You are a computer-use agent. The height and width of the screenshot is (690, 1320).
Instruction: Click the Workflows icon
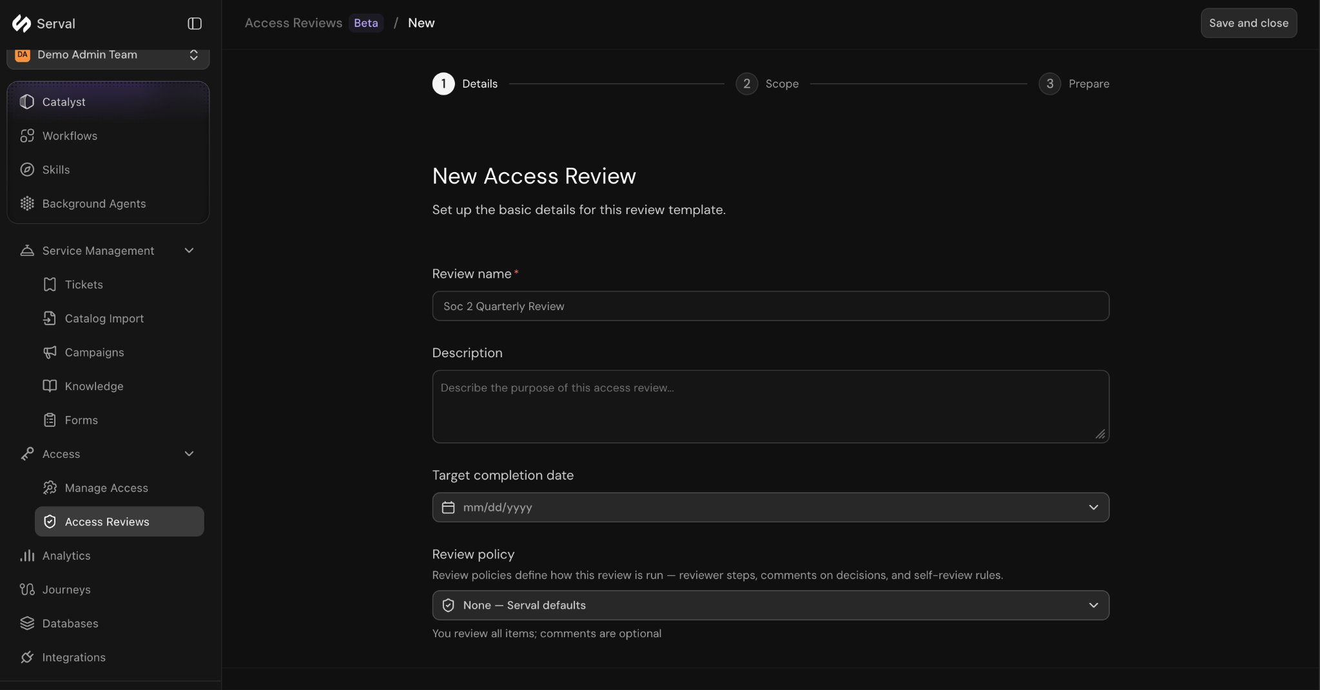27,135
